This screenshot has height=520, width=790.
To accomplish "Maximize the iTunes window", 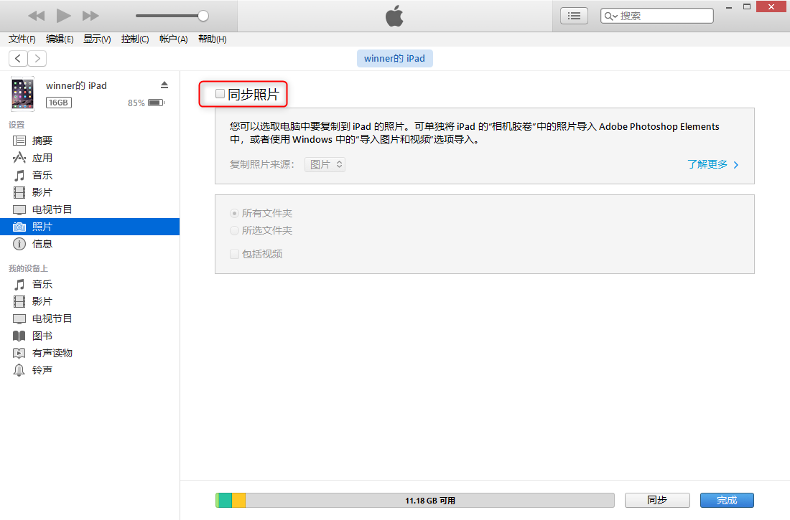I will 747,7.
